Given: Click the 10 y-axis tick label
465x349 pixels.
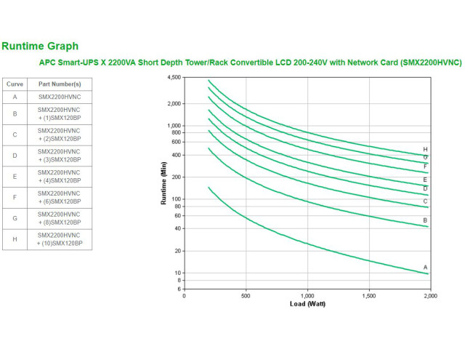Looking at the screenshot, I should click(x=178, y=273).
